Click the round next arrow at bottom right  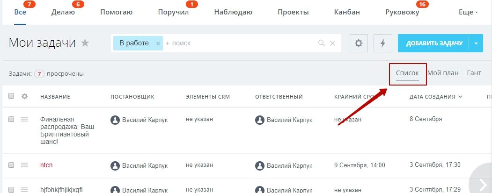[482, 183]
